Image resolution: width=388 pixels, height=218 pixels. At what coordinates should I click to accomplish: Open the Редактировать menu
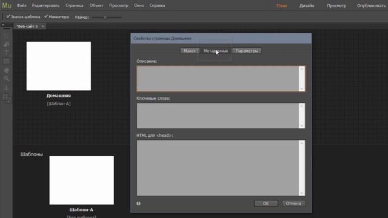point(46,5)
